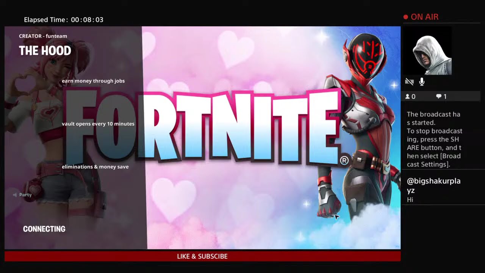Click the red ON AIR indicator
The image size is (485, 273).
(421, 17)
